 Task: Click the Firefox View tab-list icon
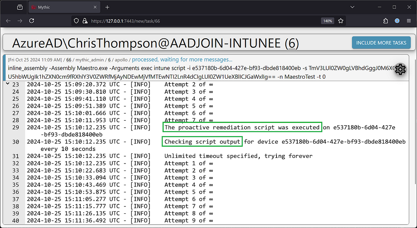20,7
